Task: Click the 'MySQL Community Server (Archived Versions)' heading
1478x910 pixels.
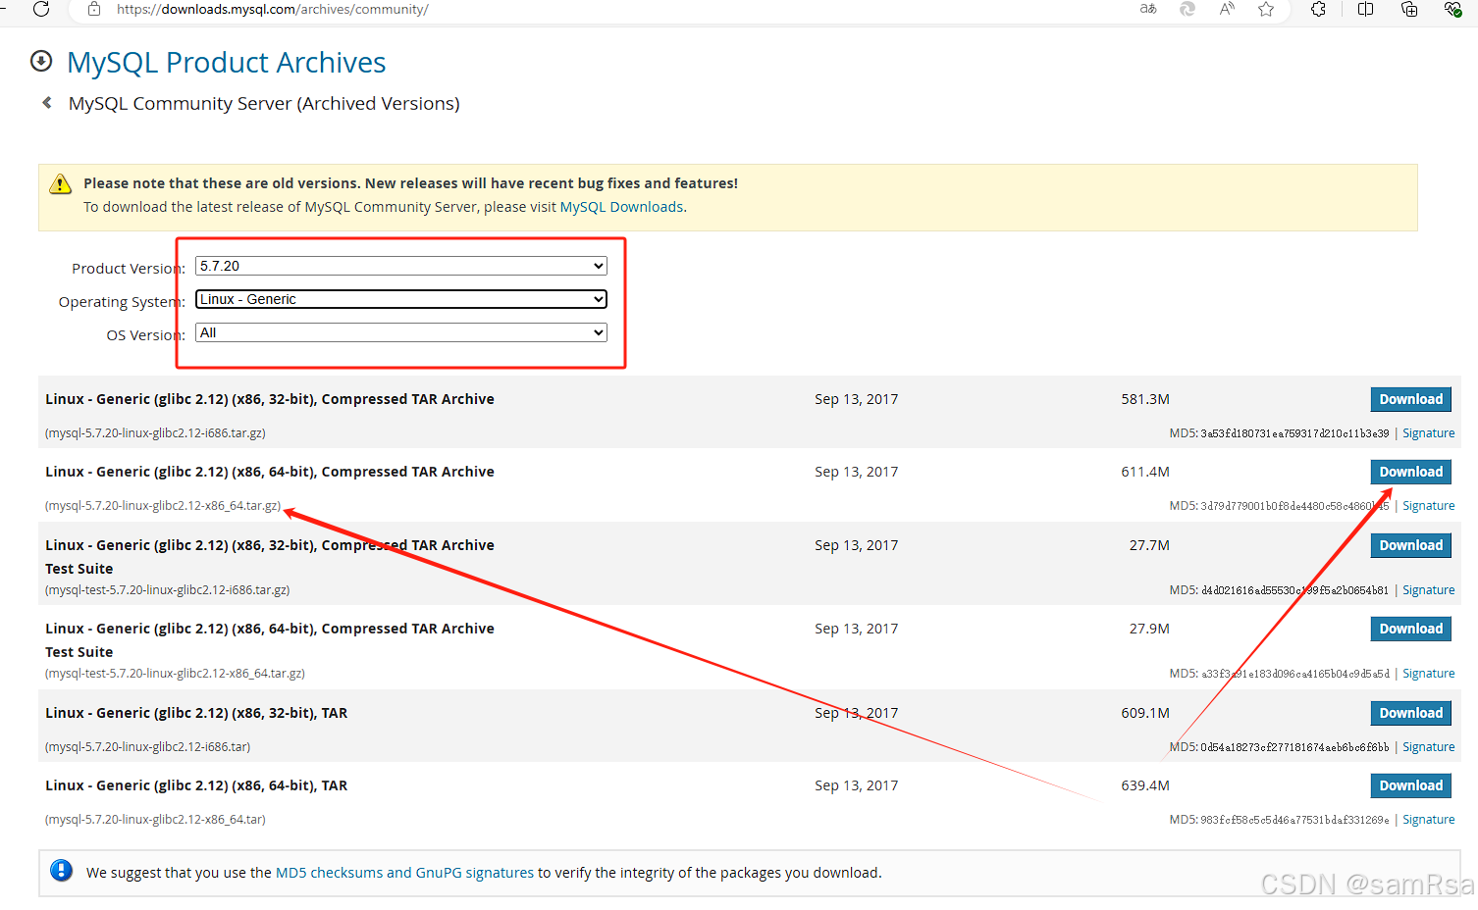Action: [x=264, y=103]
